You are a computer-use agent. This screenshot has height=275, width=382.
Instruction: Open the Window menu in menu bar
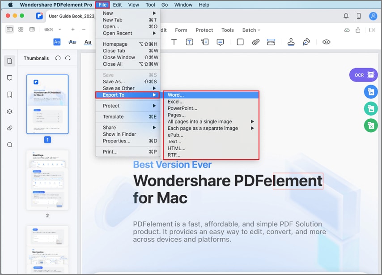coord(183,4)
